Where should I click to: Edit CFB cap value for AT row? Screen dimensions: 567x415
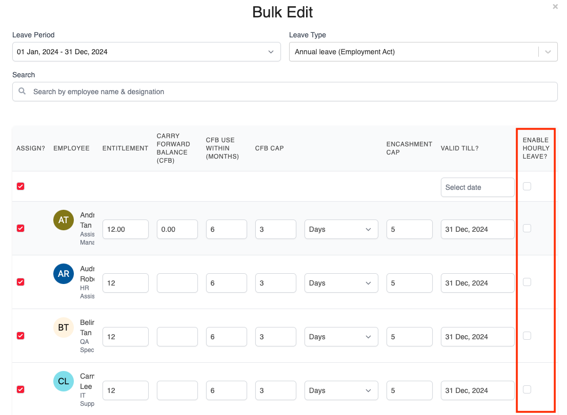tap(275, 229)
